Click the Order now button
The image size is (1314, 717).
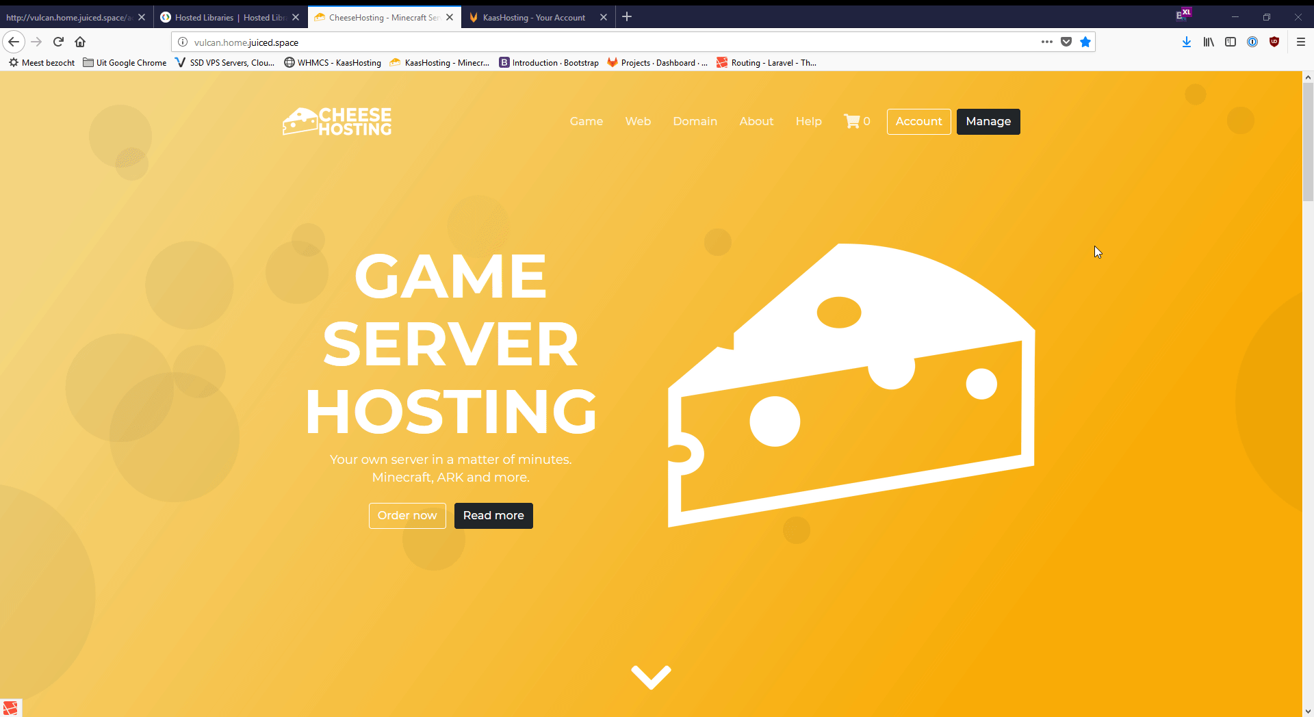(407, 515)
